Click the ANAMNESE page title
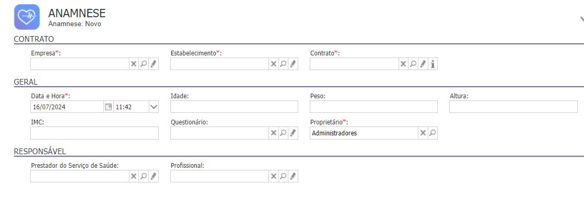Image resolution: width=584 pixels, height=207 pixels. [77, 13]
